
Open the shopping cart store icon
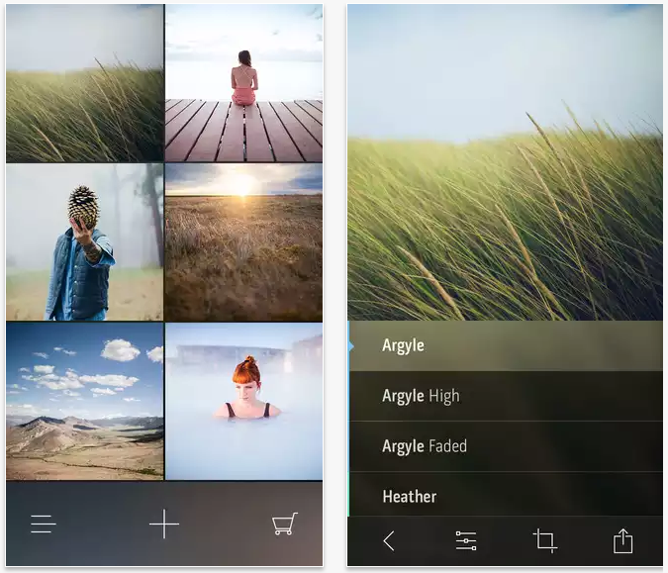point(285,524)
